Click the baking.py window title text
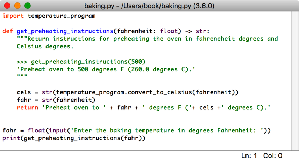The width and height of the screenshot is (299, 160). pos(149,6)
